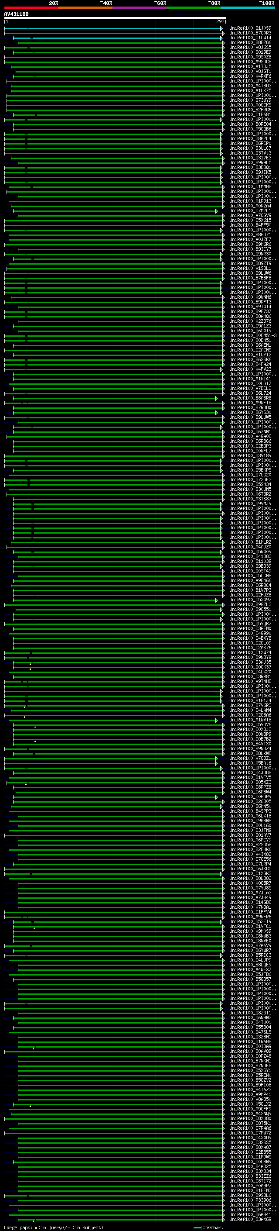Select the UniRef100_Q9NR30 label
Screen dimensions: 279x1231
250,254
